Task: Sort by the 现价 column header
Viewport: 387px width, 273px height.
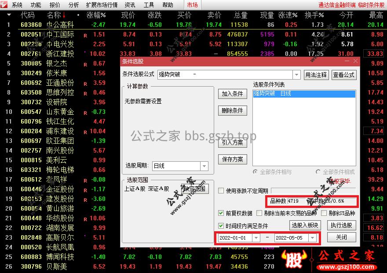Action: pos(128,15)
